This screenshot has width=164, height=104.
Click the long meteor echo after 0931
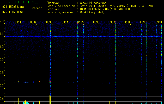coord(26,82)
